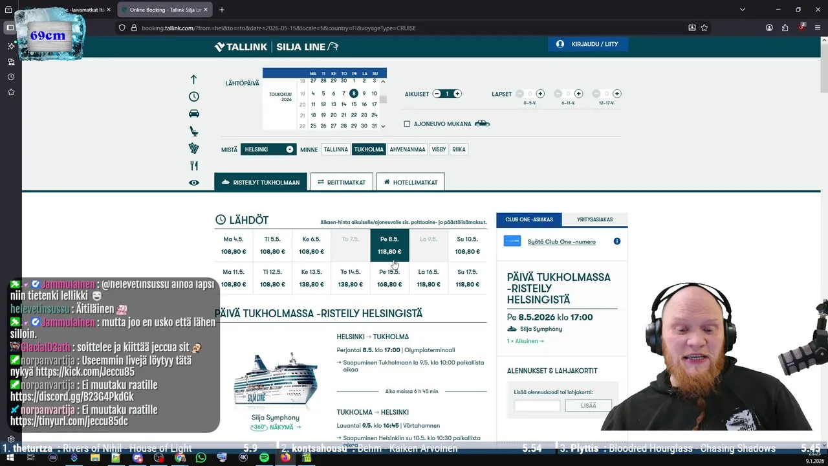
Task: Switch to Hotellimatkat tab
Action: tap(410, 182)
